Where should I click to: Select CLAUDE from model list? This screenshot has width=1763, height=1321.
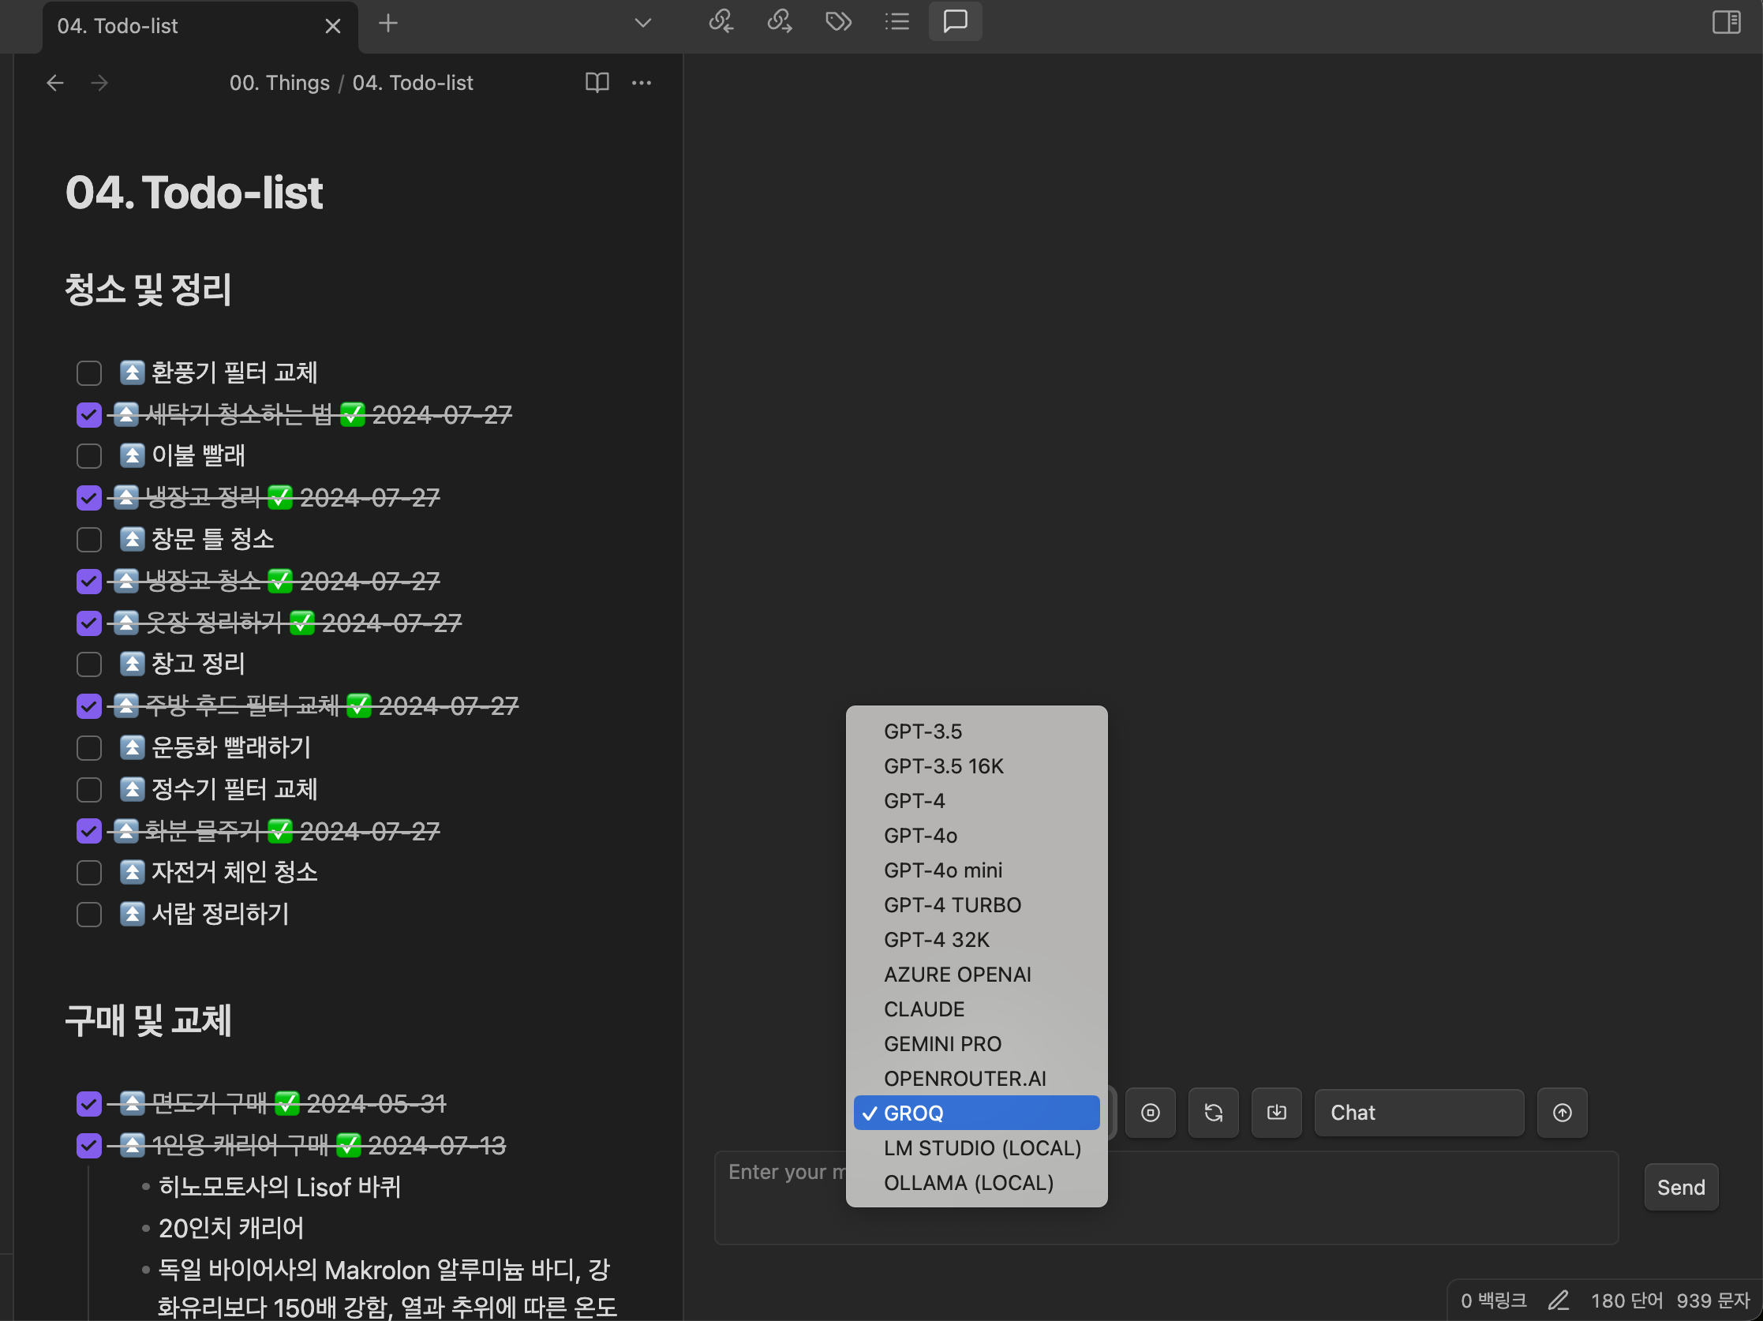point(924,1009)
